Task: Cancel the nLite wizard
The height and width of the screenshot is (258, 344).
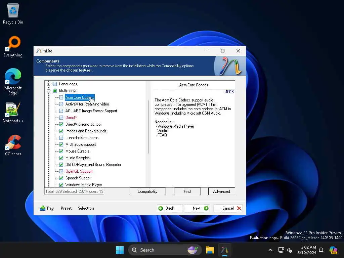Action: 228,208
